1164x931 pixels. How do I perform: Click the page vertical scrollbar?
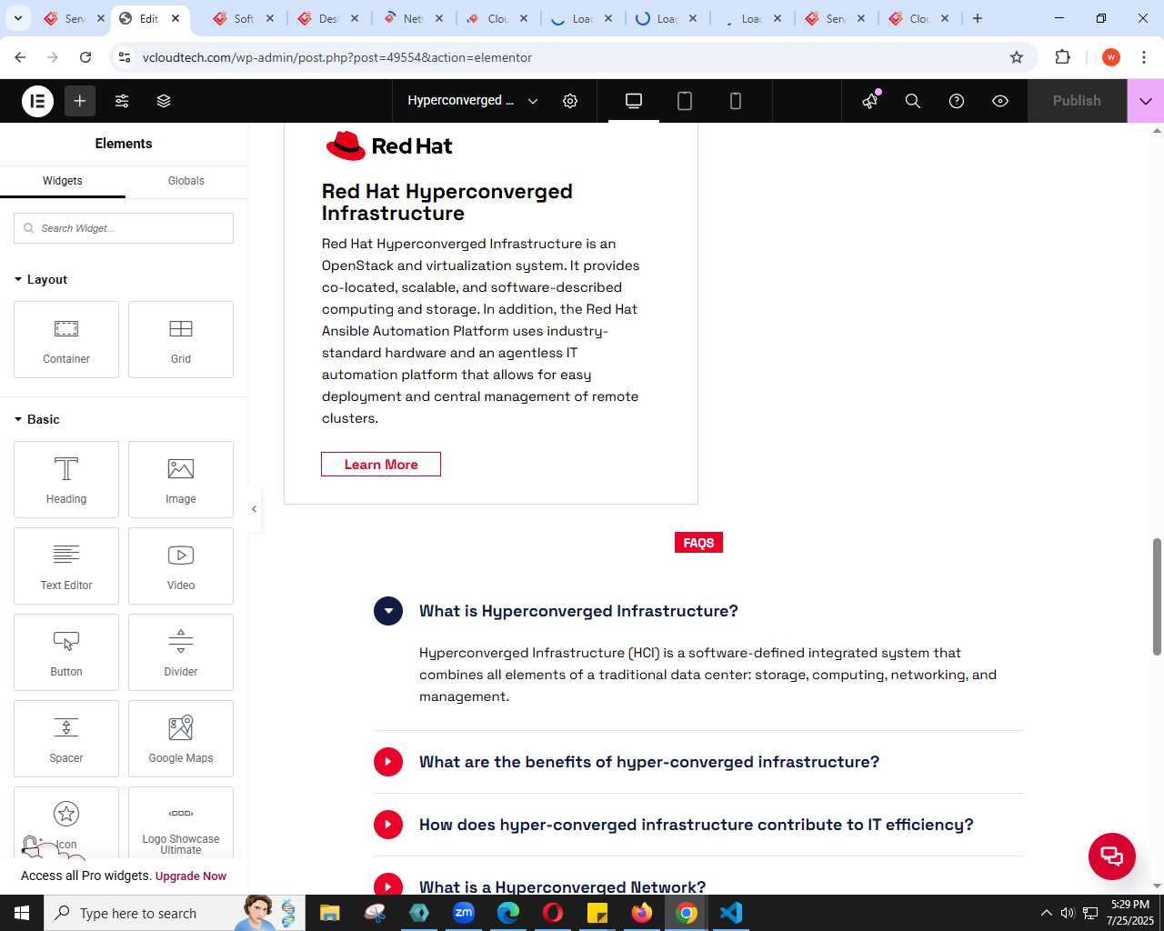click(x=1157, y=596)
